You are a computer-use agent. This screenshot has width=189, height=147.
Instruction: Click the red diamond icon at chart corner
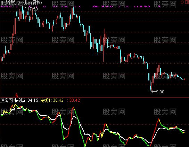point(182,2)
